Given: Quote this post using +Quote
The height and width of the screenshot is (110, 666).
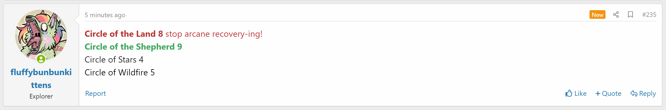Looking at the screenshot, I should click(x=608, y=93).
